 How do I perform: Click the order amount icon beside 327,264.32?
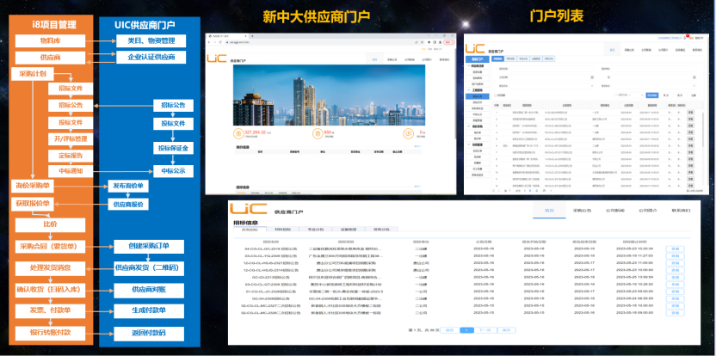(240, 133)
